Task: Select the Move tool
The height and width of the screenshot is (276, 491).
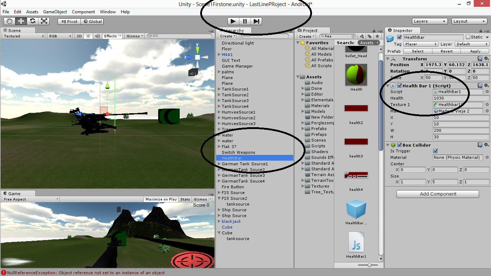Action: 20,21
